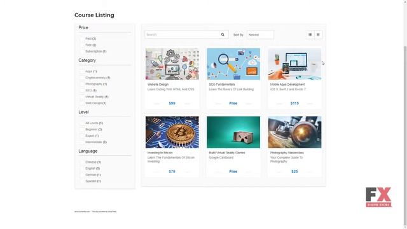Click the Free price under Virtual Reality Games
The image size is (407, 229).
pos(233,172)
